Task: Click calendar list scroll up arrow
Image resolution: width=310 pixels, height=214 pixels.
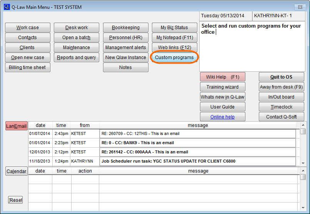Action: (x=303, y=170)
